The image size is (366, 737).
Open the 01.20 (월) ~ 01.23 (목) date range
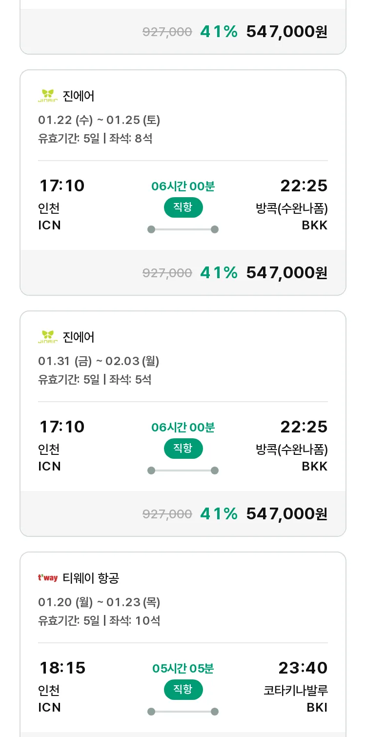pos(99,602)
